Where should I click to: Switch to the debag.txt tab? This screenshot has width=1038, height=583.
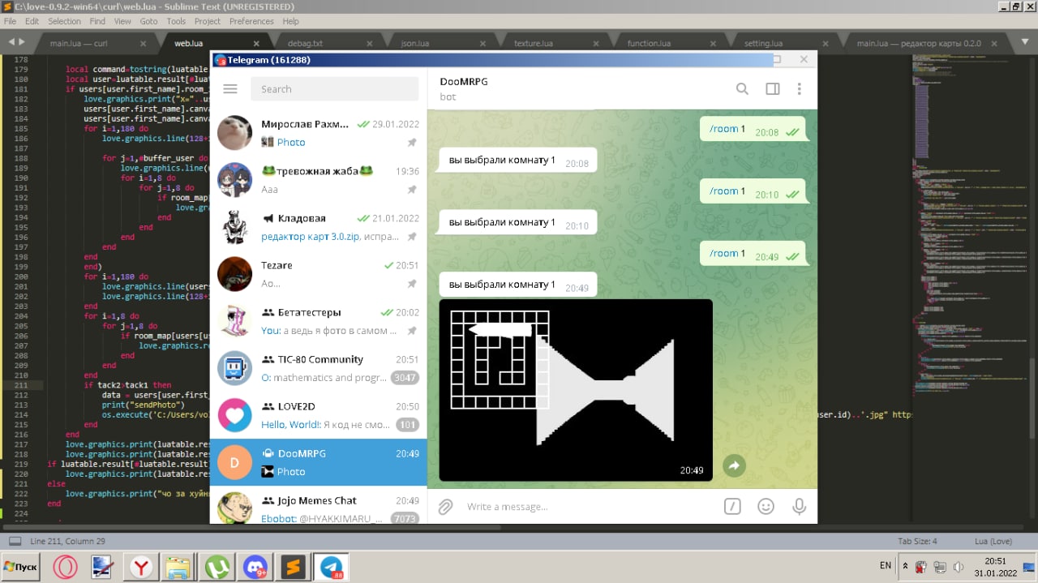tap(305, 43)
